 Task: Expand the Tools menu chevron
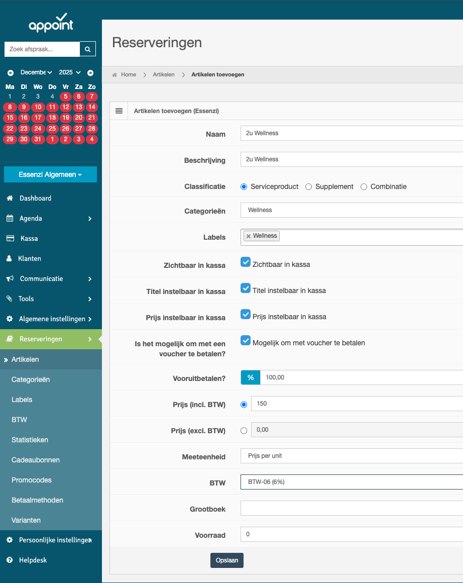point(90,299)
